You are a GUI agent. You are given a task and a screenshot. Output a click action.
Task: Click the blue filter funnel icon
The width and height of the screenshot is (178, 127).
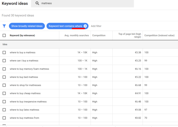tap(4, 26)
